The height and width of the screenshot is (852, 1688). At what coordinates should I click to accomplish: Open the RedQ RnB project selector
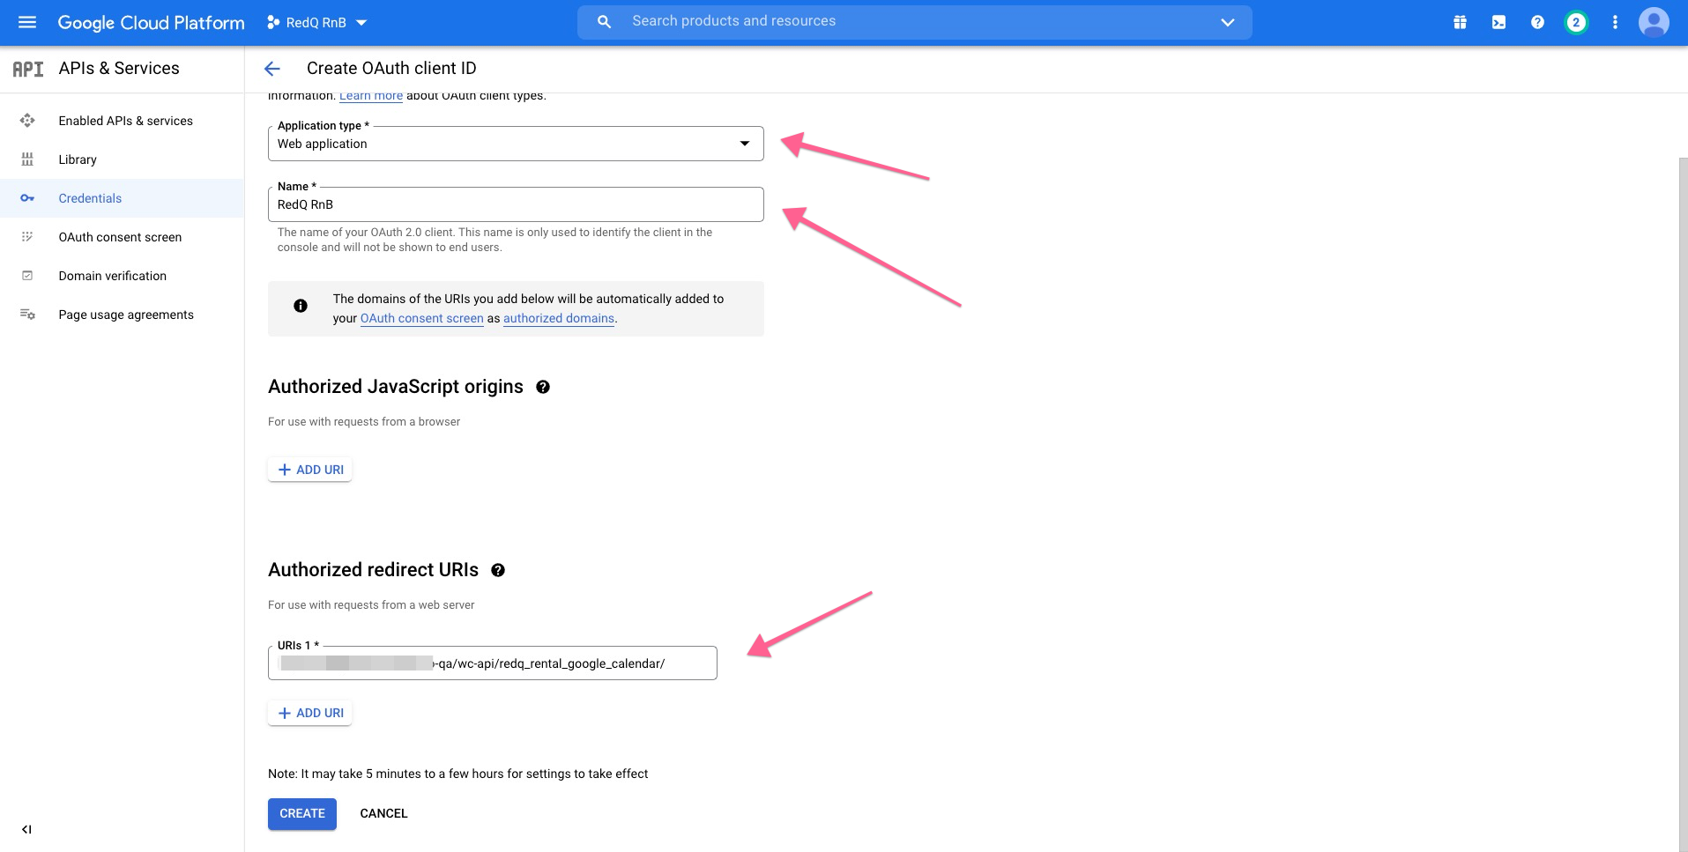point(316,23)
